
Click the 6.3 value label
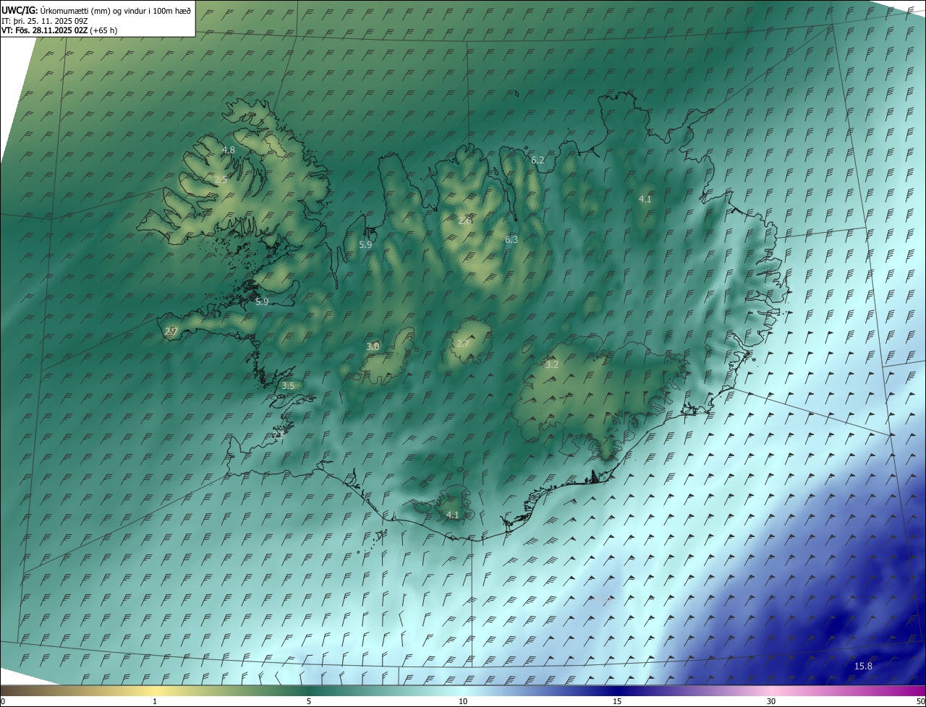click(511, 239)
